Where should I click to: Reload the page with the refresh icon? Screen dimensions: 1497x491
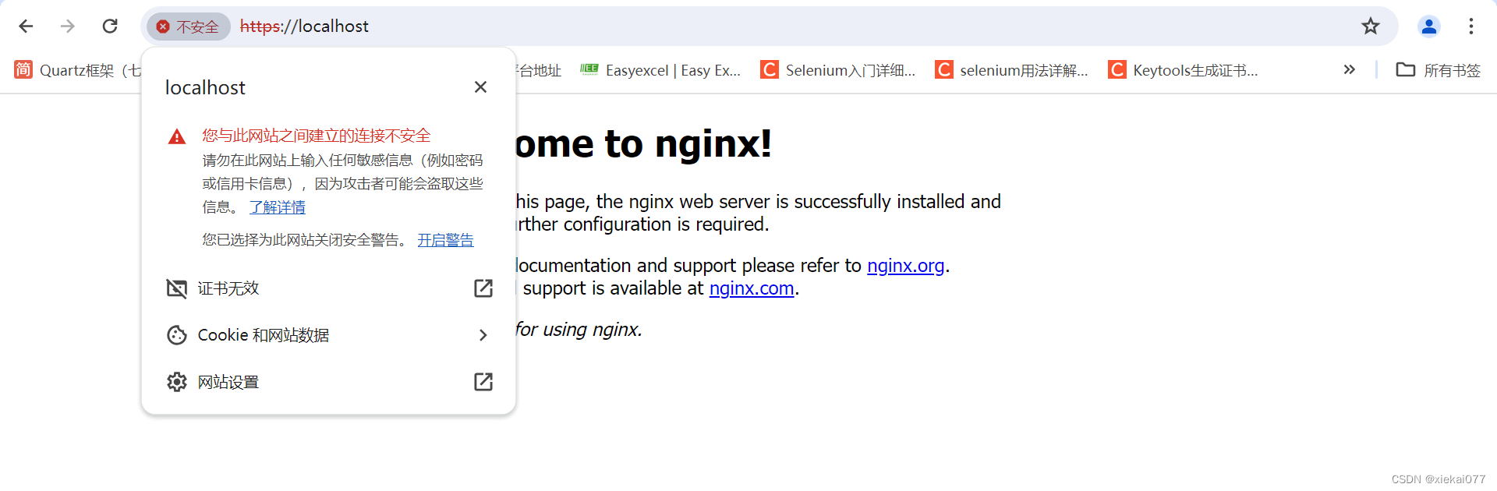[x=110, y=26]
